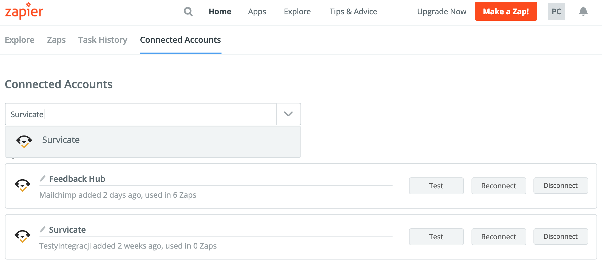
Task: Click the Feedback Hub account logo icon
Action: tap(22, 185)
